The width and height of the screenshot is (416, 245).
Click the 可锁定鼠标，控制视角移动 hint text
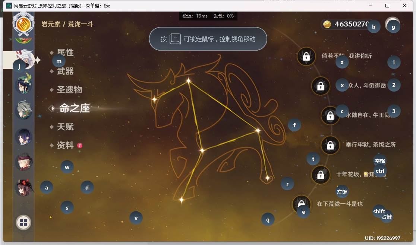coord(220,39)
